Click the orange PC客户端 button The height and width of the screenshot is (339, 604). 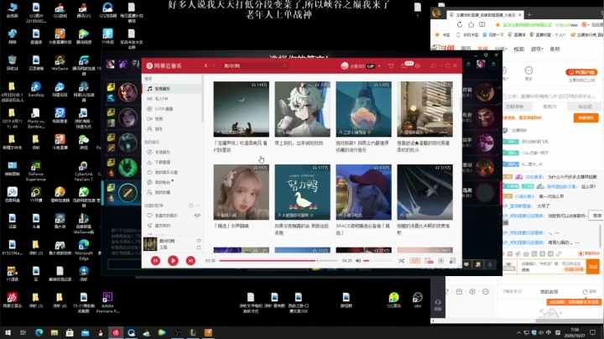pos(581,72)
